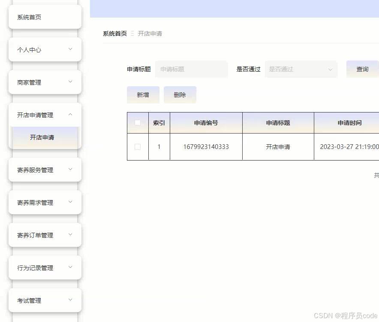Expand the 商家管理 menu

[x=45, y=82]
